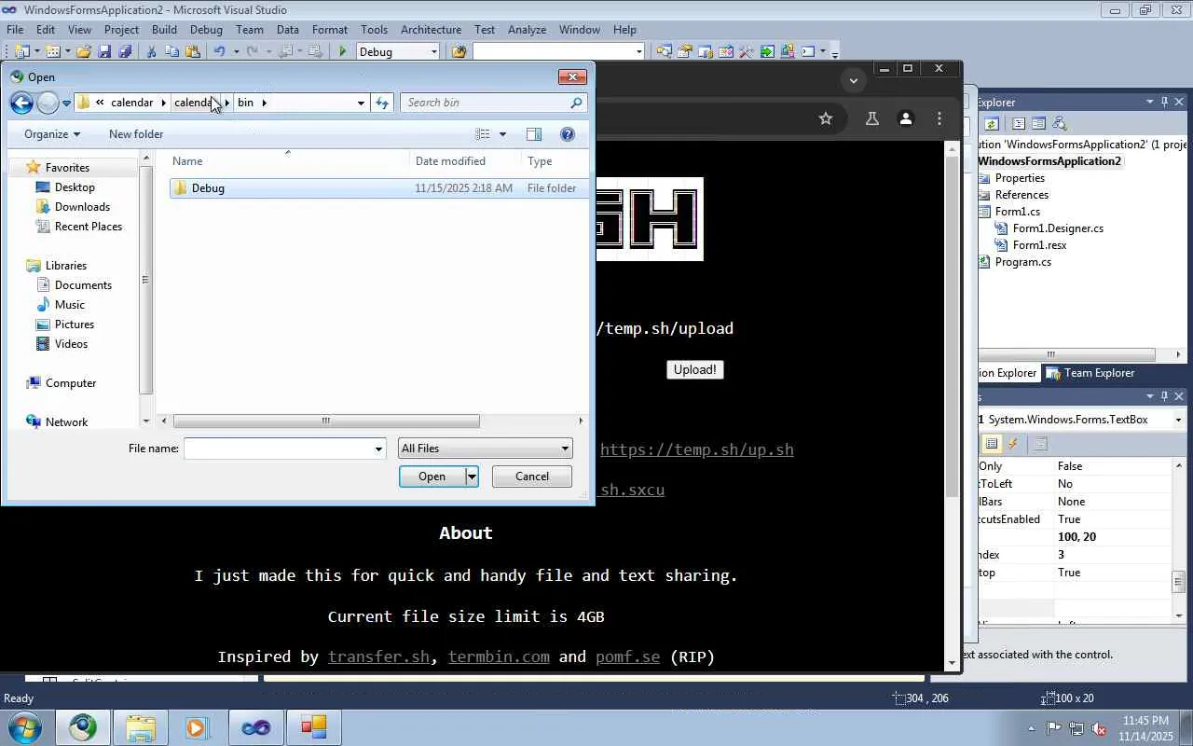1193x746 pixels.
Task: Open the Toolbox via the crossed tools icon
Action: point(746,52)
